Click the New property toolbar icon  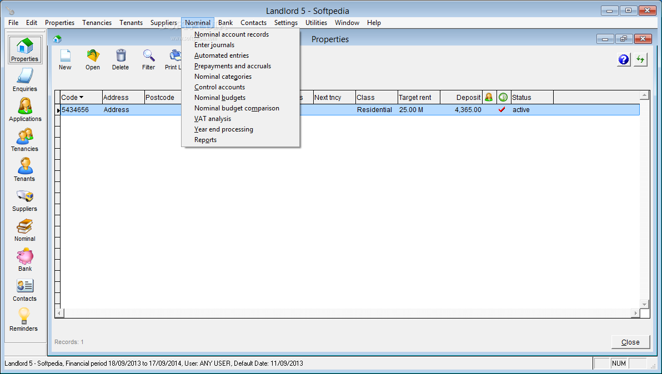pos(65,59)
